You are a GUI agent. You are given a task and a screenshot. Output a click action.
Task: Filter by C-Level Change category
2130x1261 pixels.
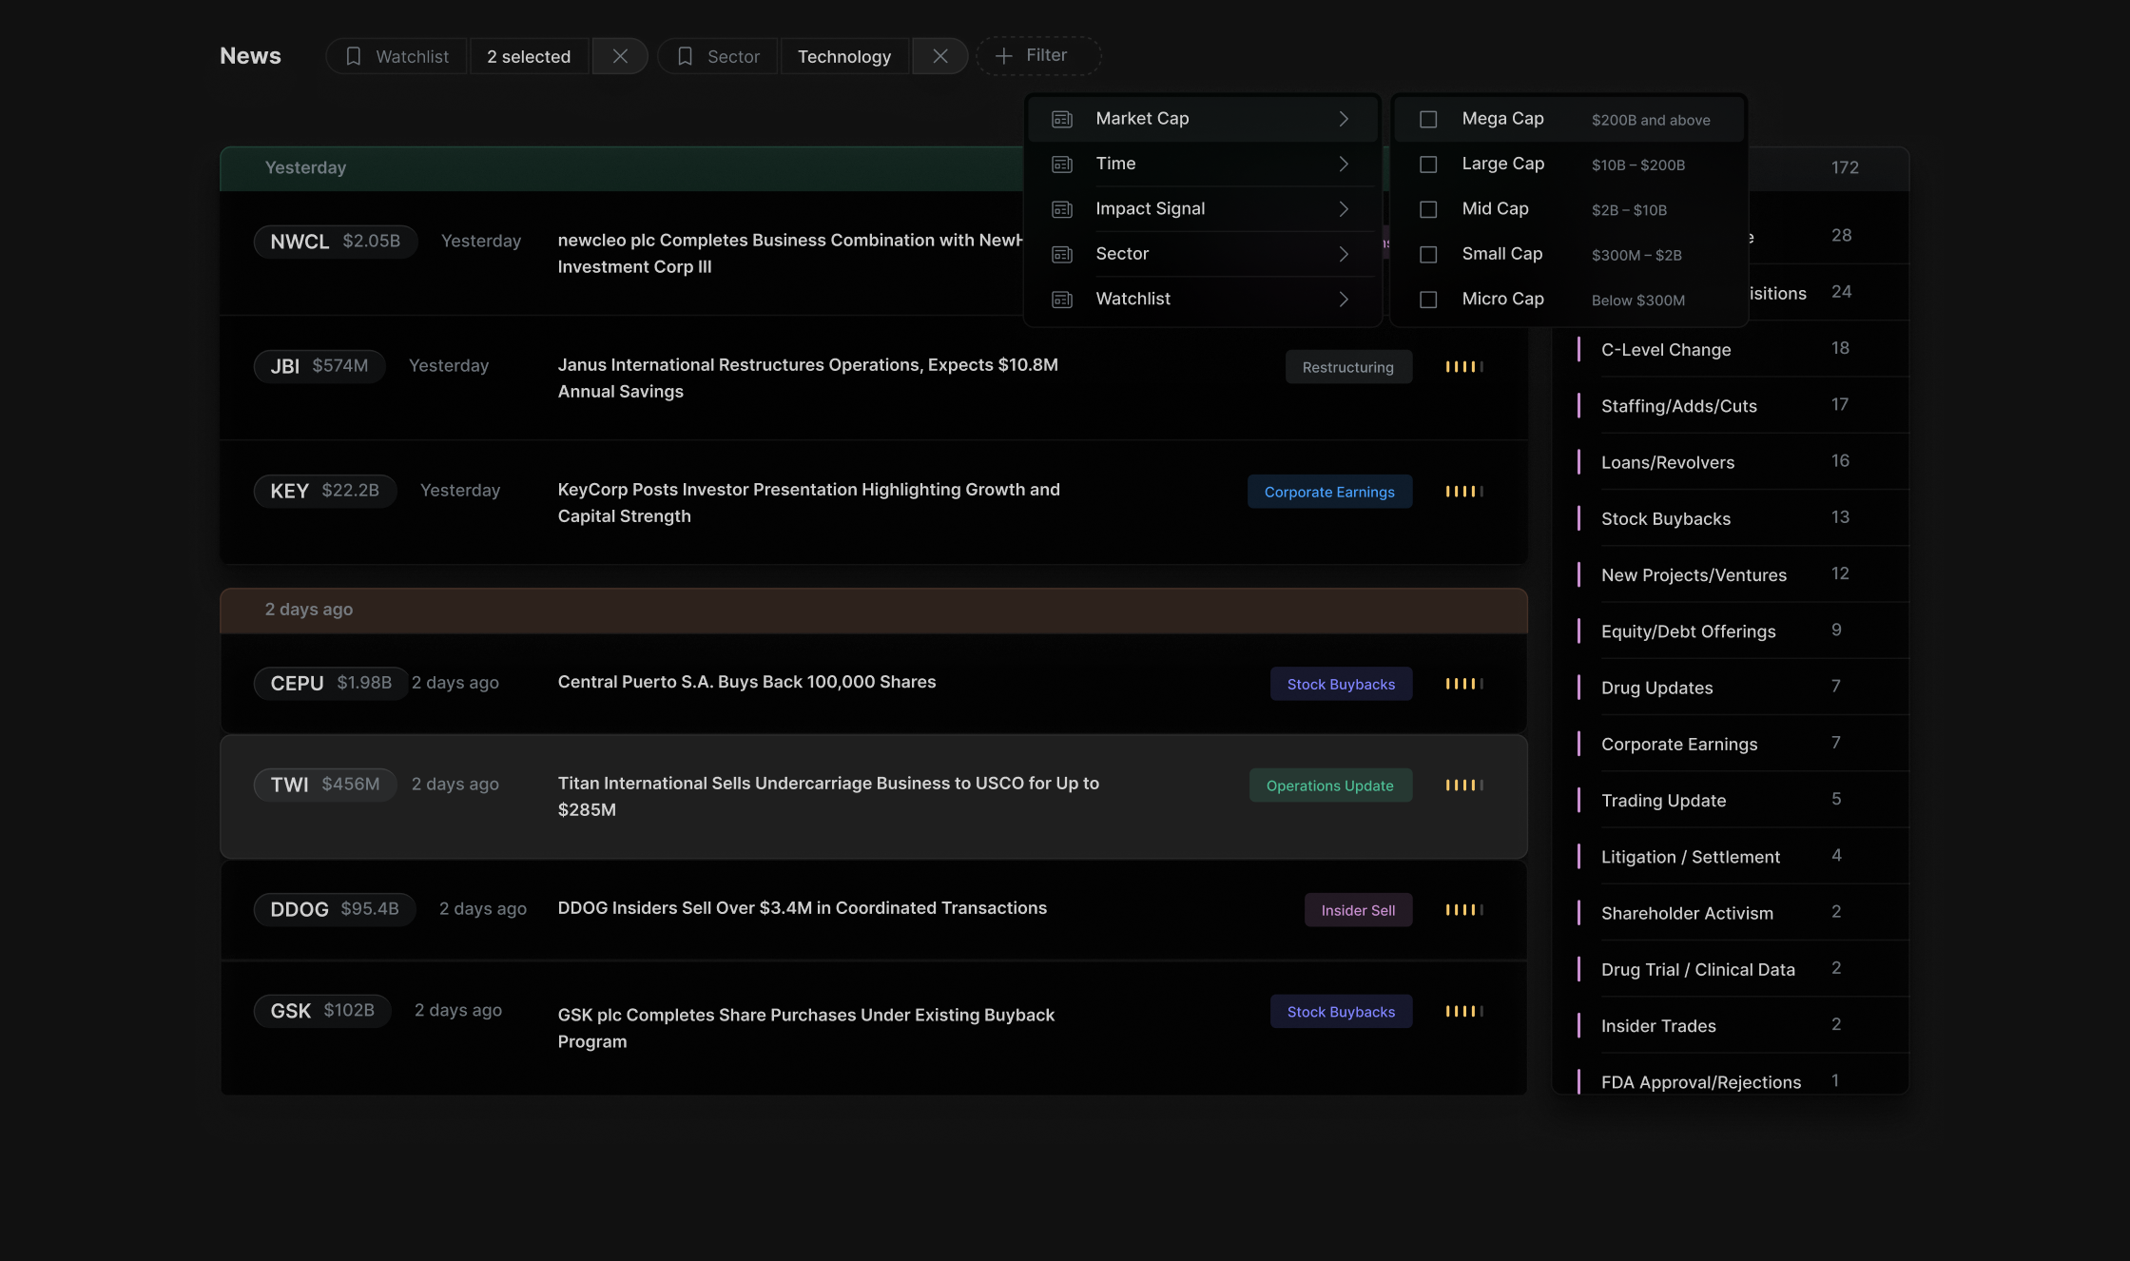[1731, 349]
